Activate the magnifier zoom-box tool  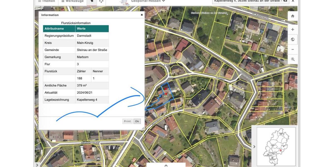(x=293, y=59)
